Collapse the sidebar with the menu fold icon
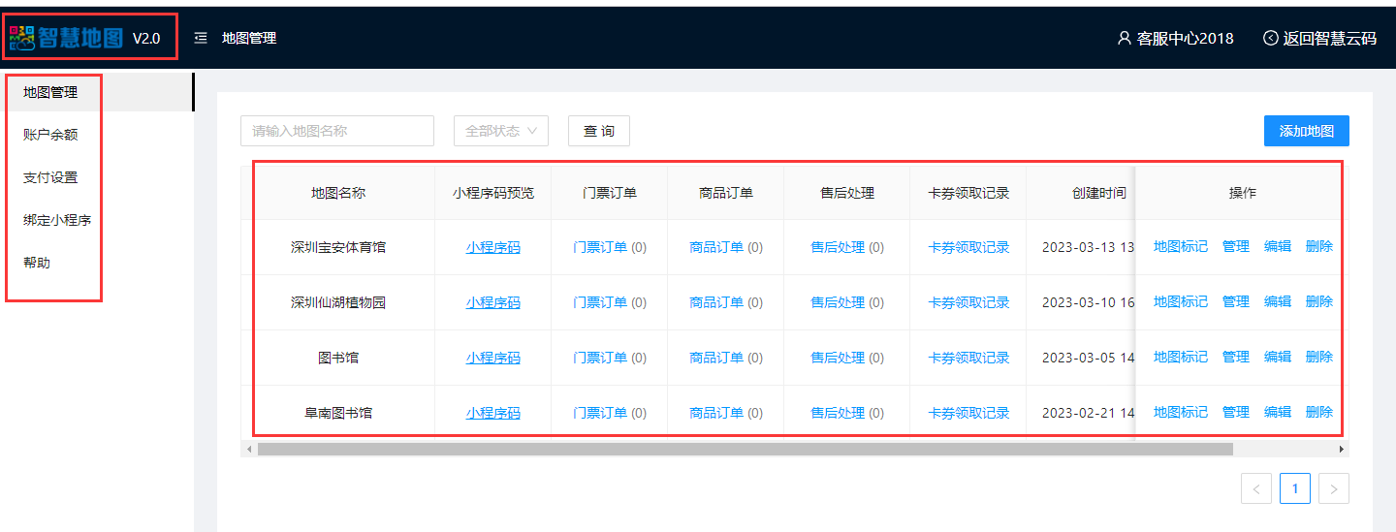 pos(201,38)
